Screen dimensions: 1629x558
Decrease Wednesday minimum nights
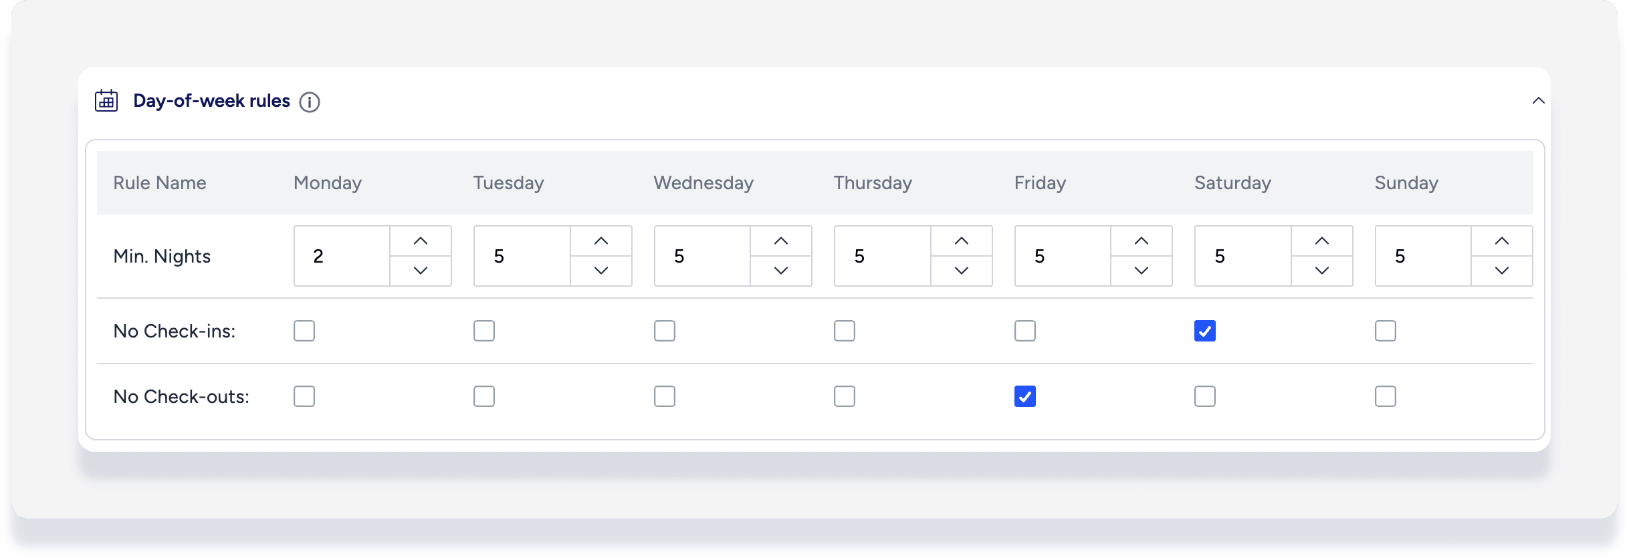[781, 271]
